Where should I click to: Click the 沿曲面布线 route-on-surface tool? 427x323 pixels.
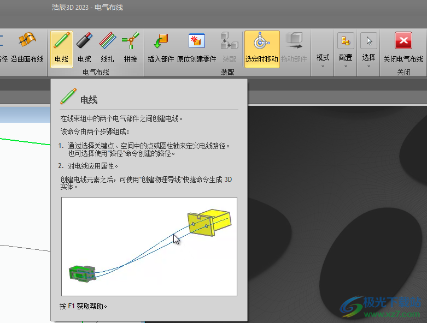tap(27, 49)
